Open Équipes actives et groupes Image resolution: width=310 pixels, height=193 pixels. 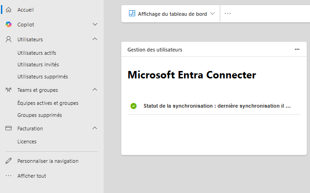click(x=48, y=103)
